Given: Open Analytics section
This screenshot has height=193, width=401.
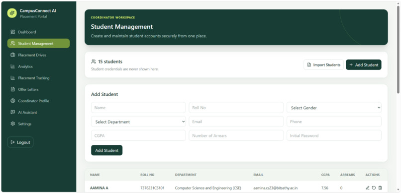Looking at the screenshot, I should [38, 66].
